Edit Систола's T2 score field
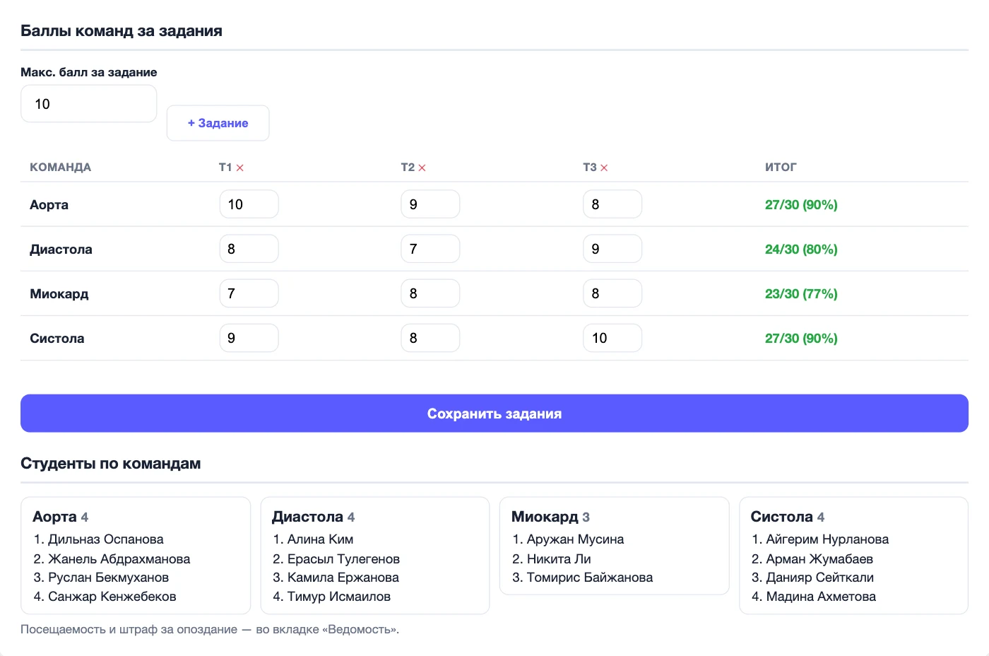Viewport: 989px width, 656px height. click(x=430, y=338)
